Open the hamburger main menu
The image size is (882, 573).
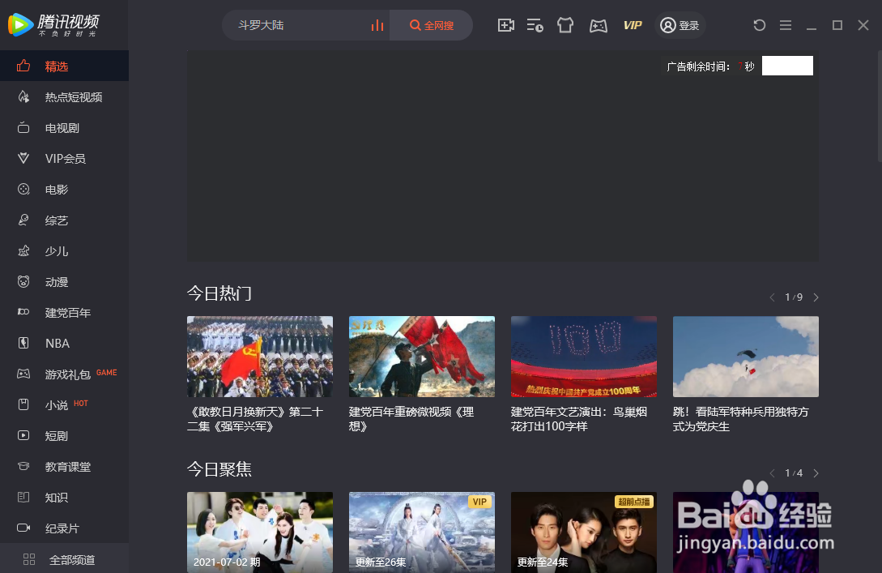[786, 25]
